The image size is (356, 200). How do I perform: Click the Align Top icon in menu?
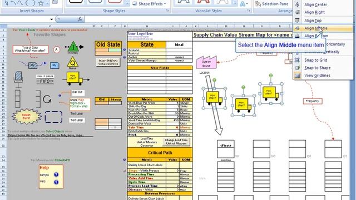tap(297, 21)
